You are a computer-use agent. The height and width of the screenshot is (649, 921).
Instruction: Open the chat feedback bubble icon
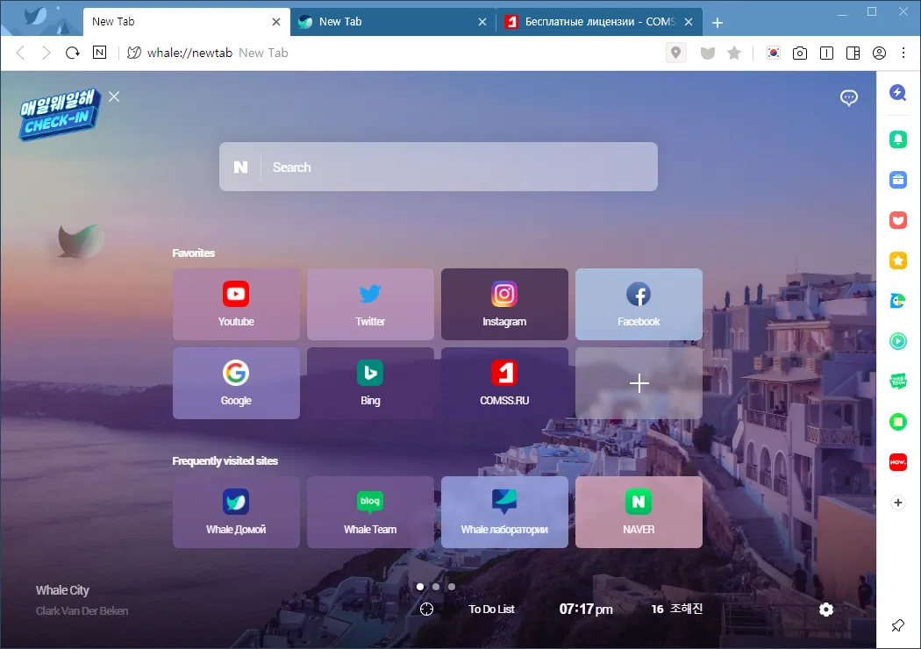pos(849,97)
